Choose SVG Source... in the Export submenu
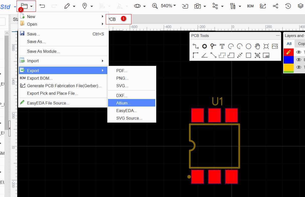The width and height of the screenshot is (305, 197). [132, 118]
